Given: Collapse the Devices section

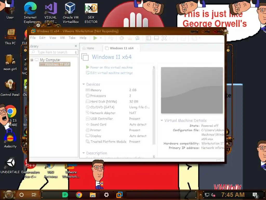Looking at the screenshot, I should (83, 84).
